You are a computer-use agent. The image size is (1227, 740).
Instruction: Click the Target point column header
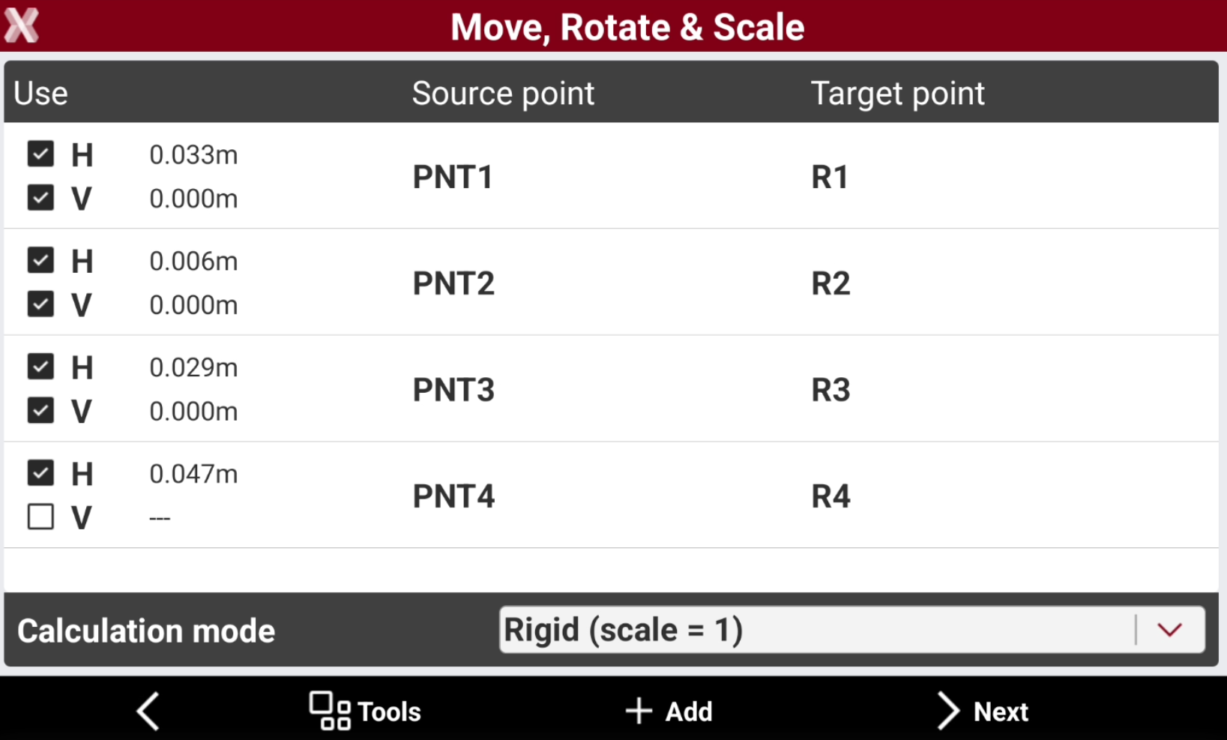click(897, 94)
